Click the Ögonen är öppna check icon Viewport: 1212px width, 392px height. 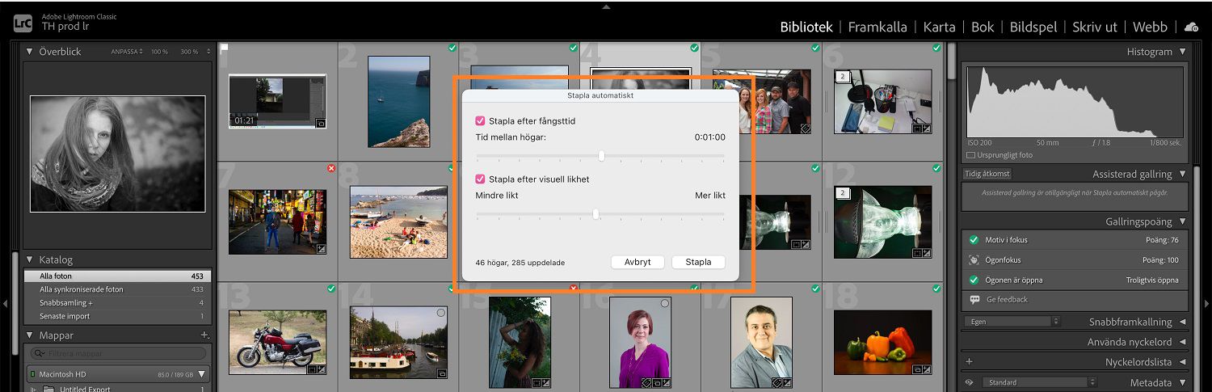(x=974, y=280)
